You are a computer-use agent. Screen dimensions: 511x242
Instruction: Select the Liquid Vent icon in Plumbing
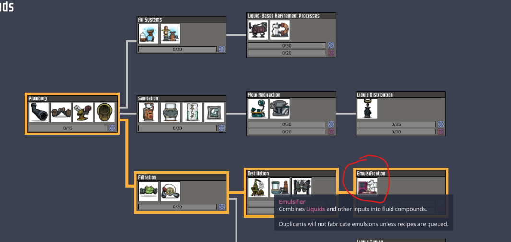click(105, 112)
